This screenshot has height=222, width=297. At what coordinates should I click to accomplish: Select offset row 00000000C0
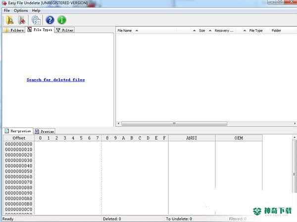(19, 210)
